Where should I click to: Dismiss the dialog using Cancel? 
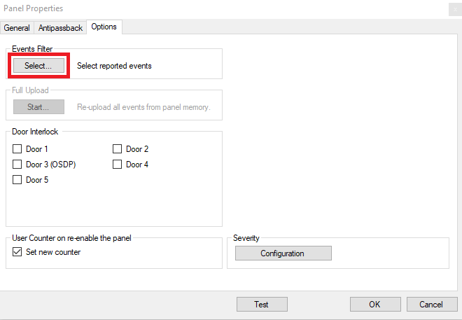coord(432,304)
